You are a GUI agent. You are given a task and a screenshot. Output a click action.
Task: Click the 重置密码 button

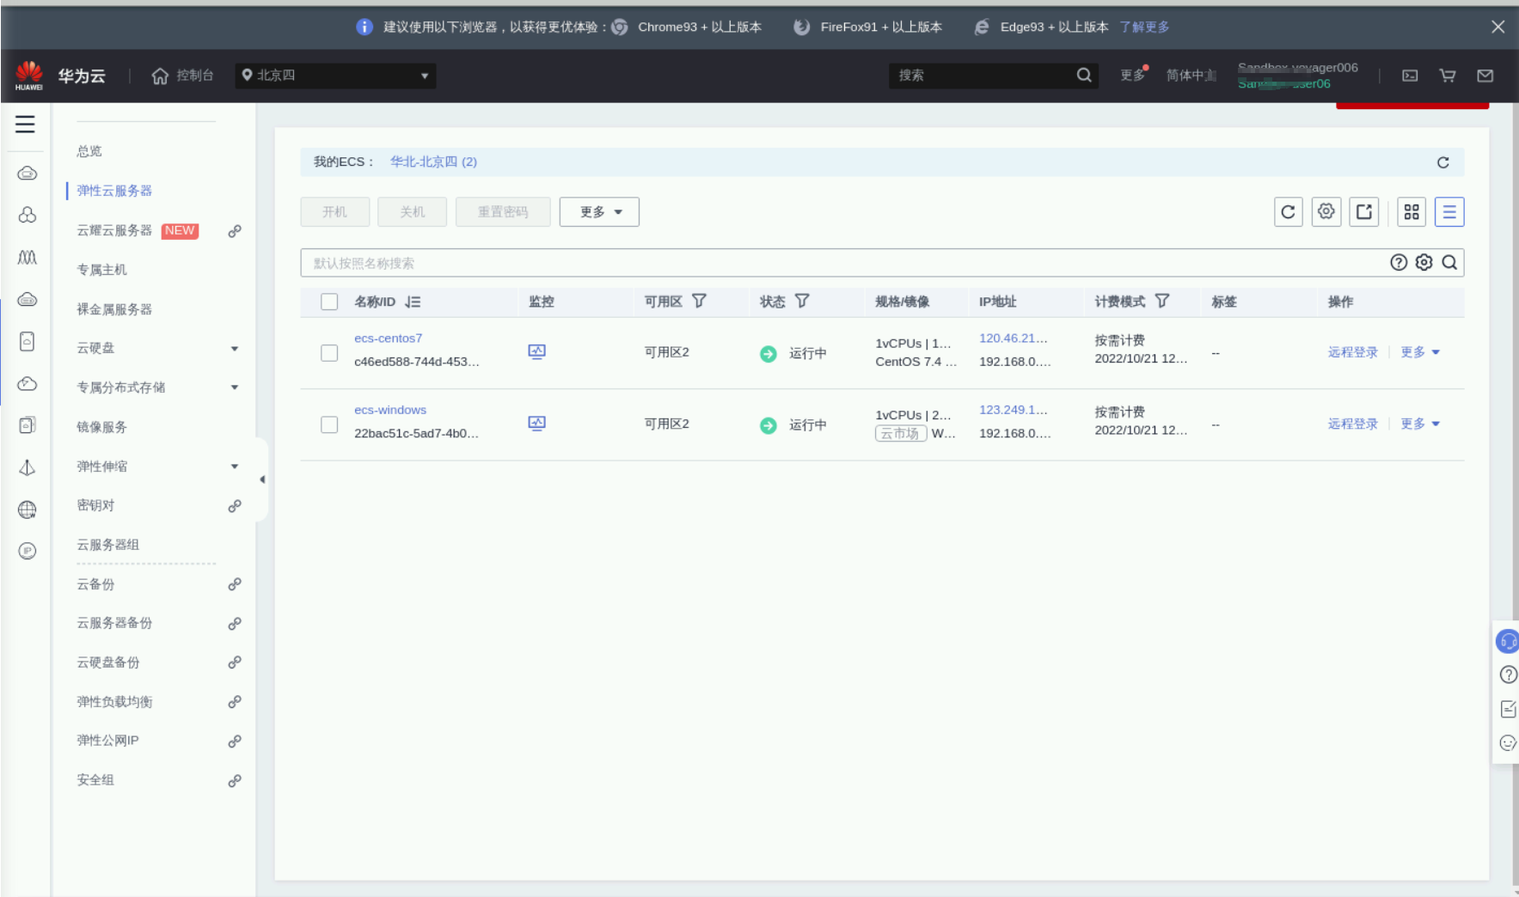tap(503, 212)
